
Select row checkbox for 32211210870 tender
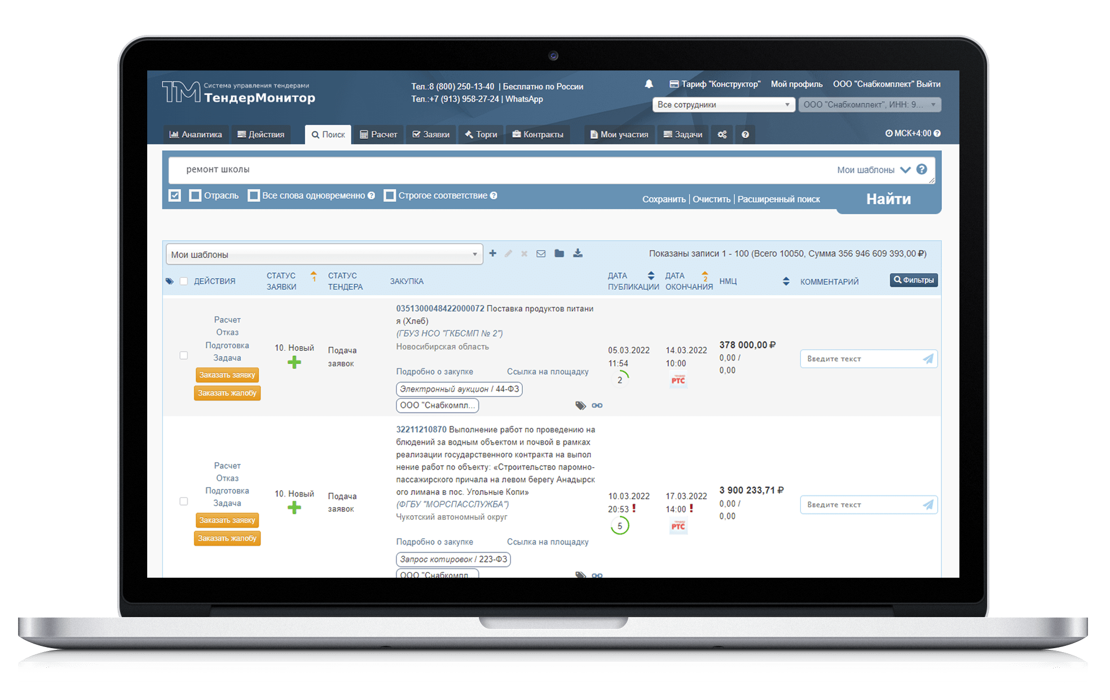point(183,502)
